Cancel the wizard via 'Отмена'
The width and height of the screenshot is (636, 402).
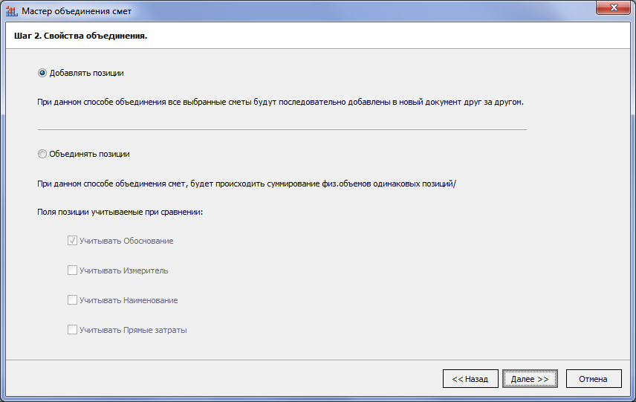tap(594, 379)
